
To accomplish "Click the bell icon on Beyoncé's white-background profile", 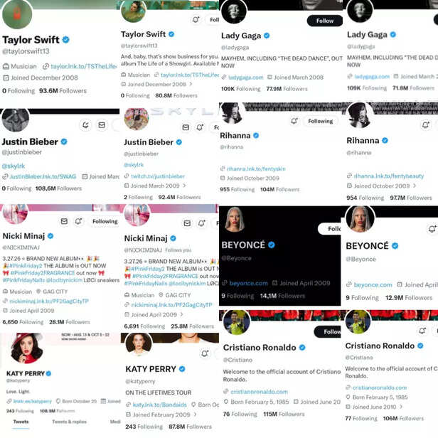I will (x=432, y=229).
